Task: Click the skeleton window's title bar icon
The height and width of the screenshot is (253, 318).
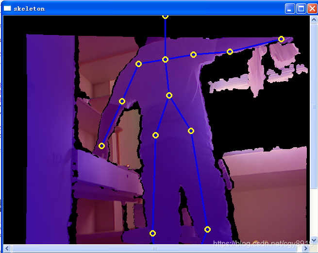Action: [7, 8]
